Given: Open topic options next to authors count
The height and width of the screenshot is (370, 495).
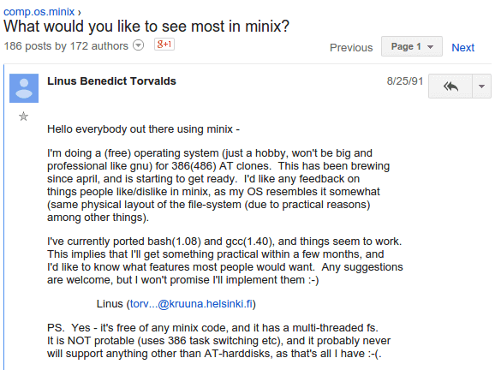Looking at the screenshot, I should [x=138, y=45].
